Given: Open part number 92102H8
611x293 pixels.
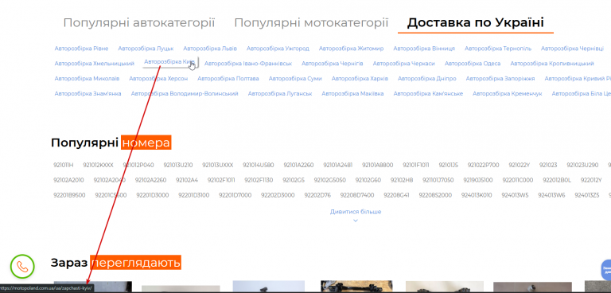Looking at the screenshot, I should [402, 180].
